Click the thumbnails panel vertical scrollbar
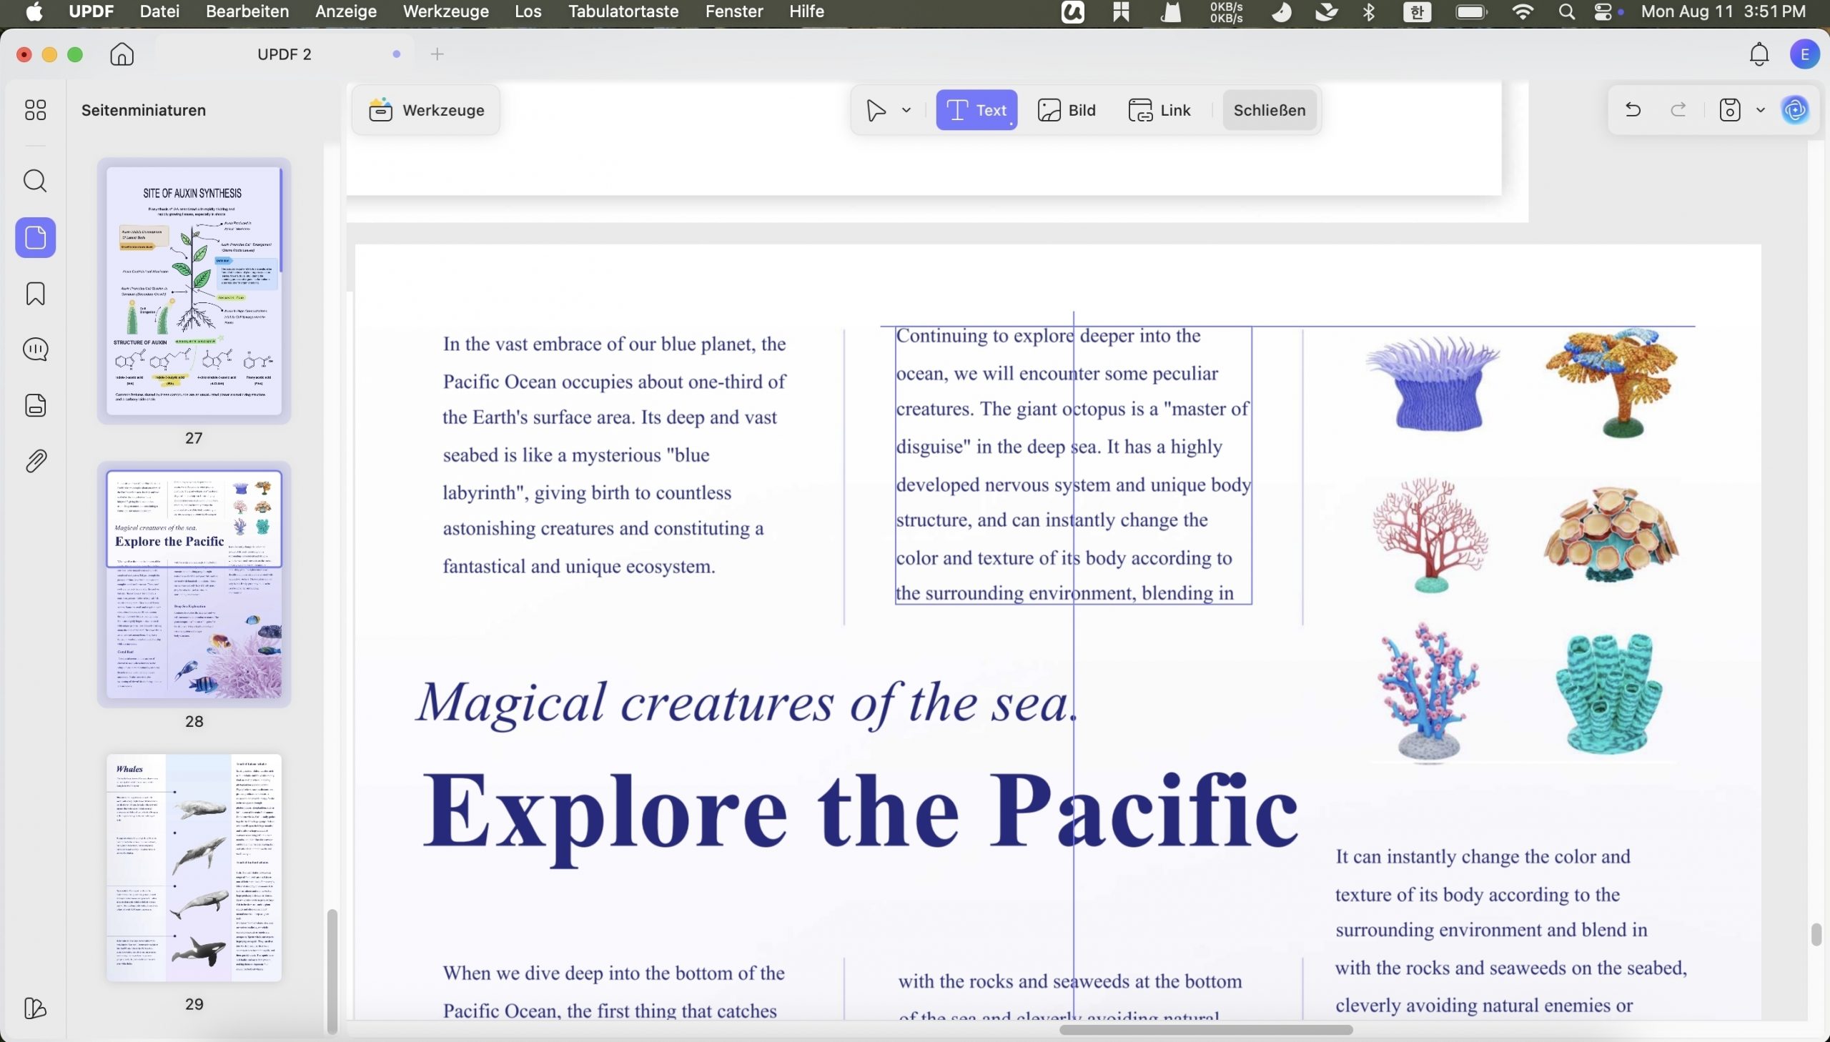1830x1042 pixels. 332,971
